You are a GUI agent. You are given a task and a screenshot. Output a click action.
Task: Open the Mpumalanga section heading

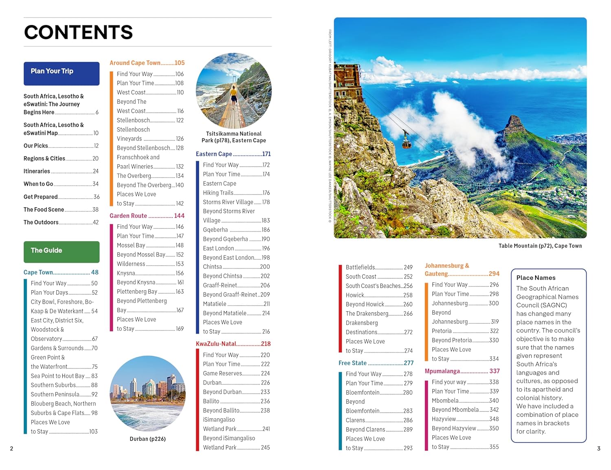tap(462, 371)
